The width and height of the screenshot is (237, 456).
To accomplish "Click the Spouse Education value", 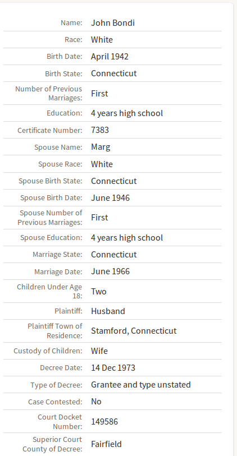I will pyautogui.click(x=127, y=238).
